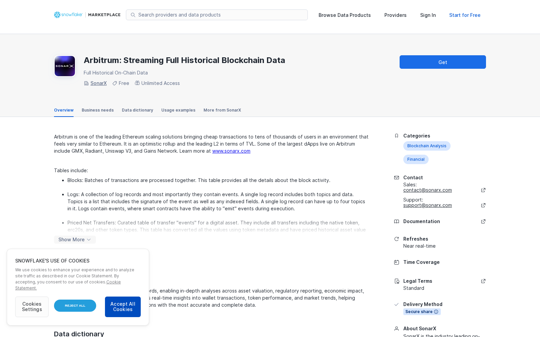Viewport: 540px width, 337px height.
Task: Click REJECT ALL cookies button
Action: [x=75, y=306]
